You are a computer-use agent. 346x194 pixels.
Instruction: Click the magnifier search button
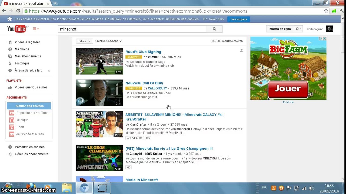click(214, 29)
